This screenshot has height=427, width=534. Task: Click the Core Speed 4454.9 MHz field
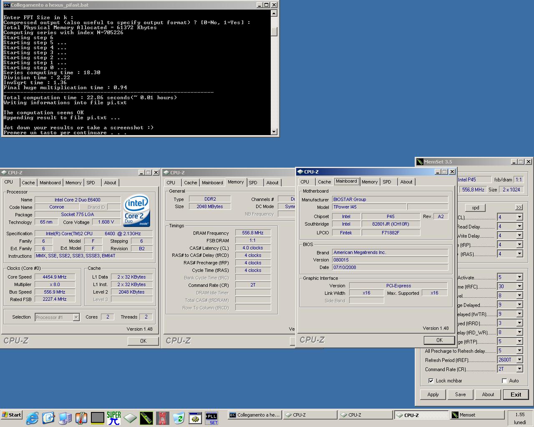tap(55, 277)
